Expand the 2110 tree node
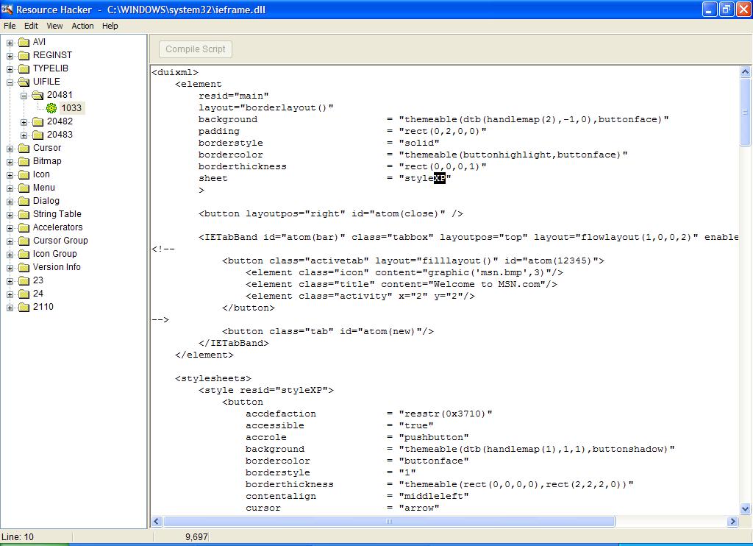 (x=10, y=307)
